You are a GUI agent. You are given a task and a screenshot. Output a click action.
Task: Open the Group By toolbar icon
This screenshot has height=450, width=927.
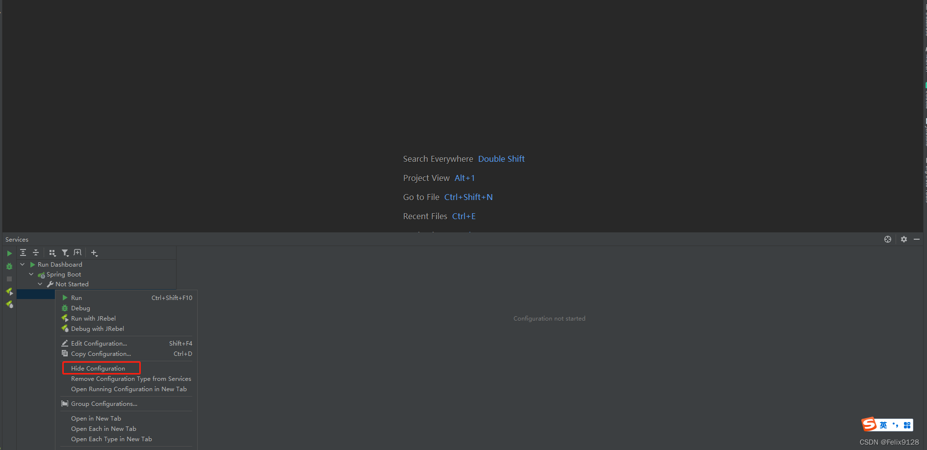pyautogui.click(x=52, y=253)
